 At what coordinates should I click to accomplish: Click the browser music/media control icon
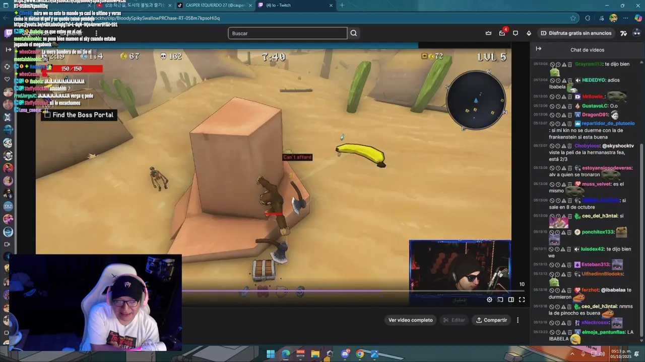pos(601,18)
